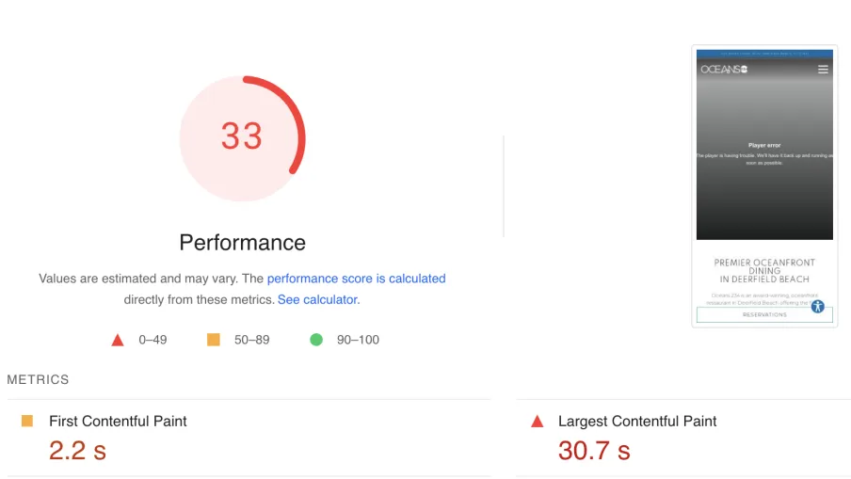Click the orange square beside First Contentful Paint
Screen dimensions: 851x479
[27, 421]
